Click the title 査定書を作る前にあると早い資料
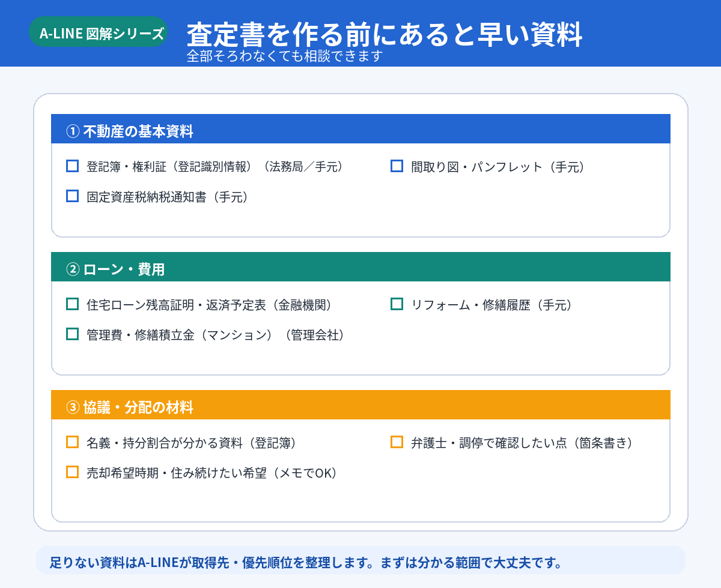The height and width of the screenshot is (588, 721). pyautogui.click(x=385, y=35)
